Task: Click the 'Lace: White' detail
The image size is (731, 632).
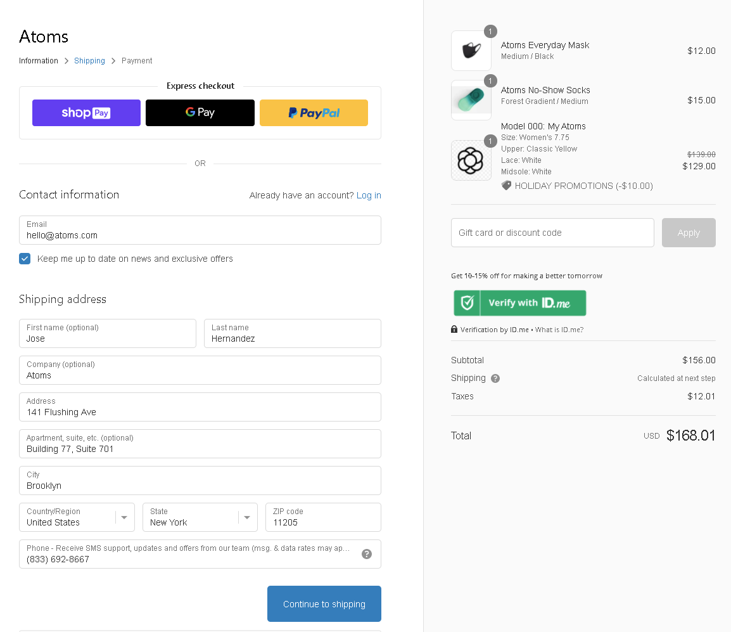Action: pos(521,160)
